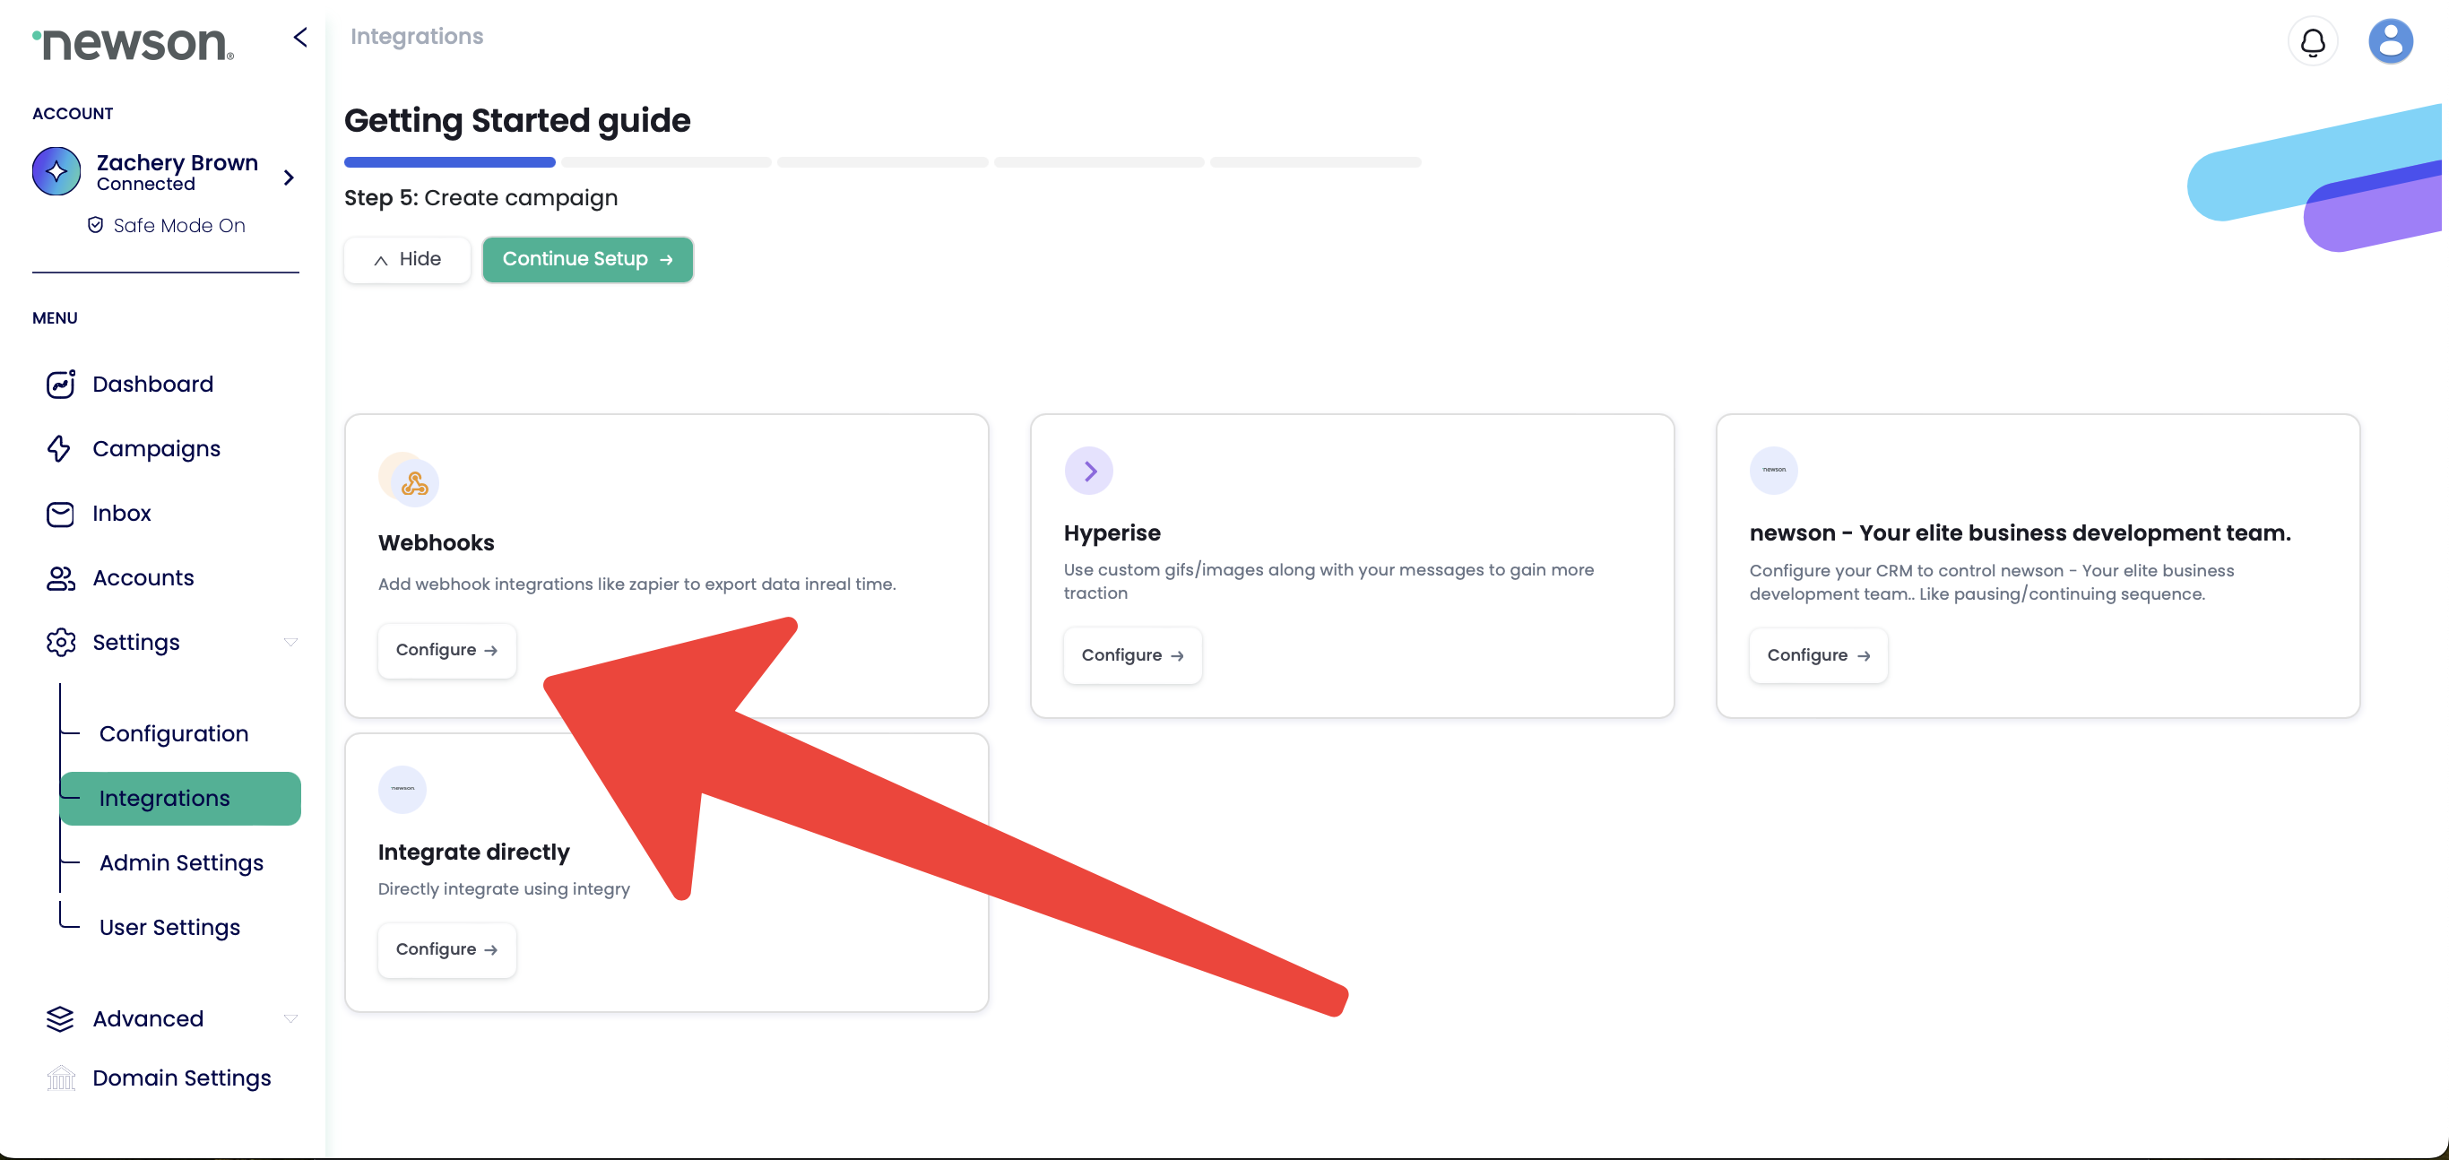Open the user profile avatar menu
Screen dimensions: 2449x1160
click(2390, 42)
